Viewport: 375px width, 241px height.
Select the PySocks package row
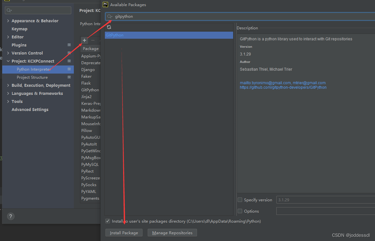(x=90, y=185)
